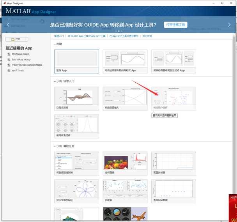Open recent file PolarPlotAppExample.mlapp
Viewport: 237px width, 222px height.
point(25,65)
